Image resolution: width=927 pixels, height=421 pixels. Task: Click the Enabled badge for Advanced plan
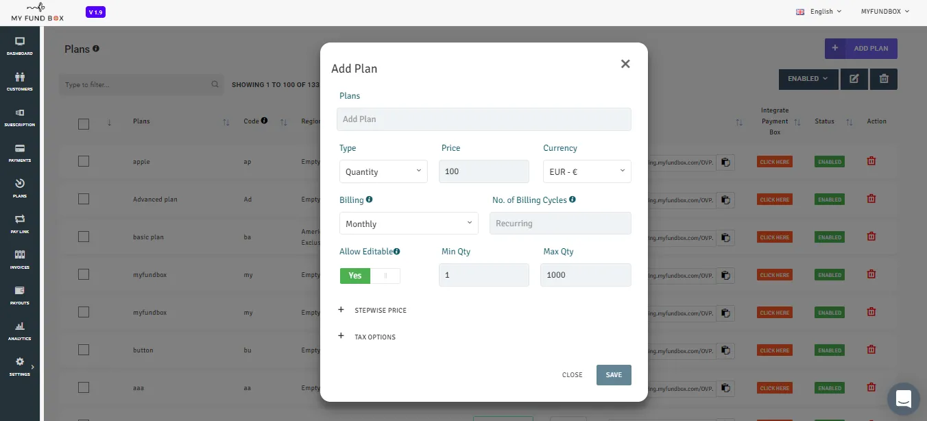[830, 200]
